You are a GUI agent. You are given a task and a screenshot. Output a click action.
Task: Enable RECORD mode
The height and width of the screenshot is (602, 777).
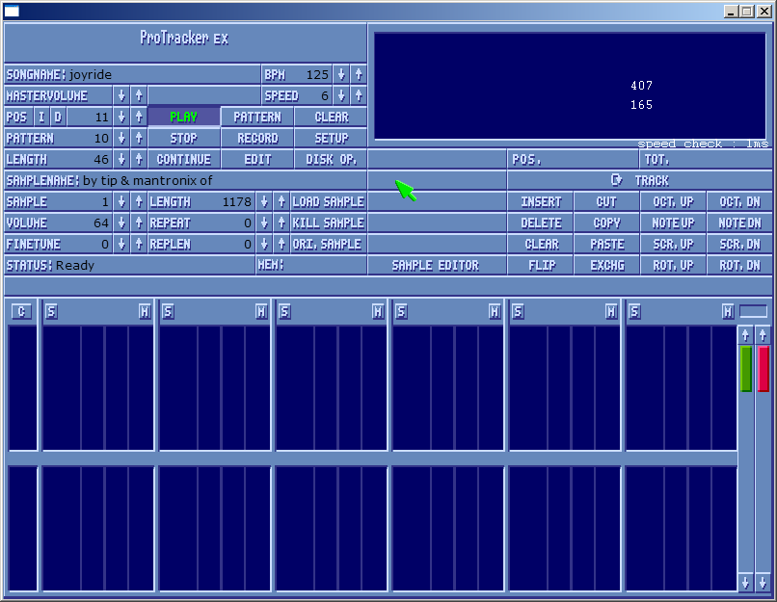257,138
